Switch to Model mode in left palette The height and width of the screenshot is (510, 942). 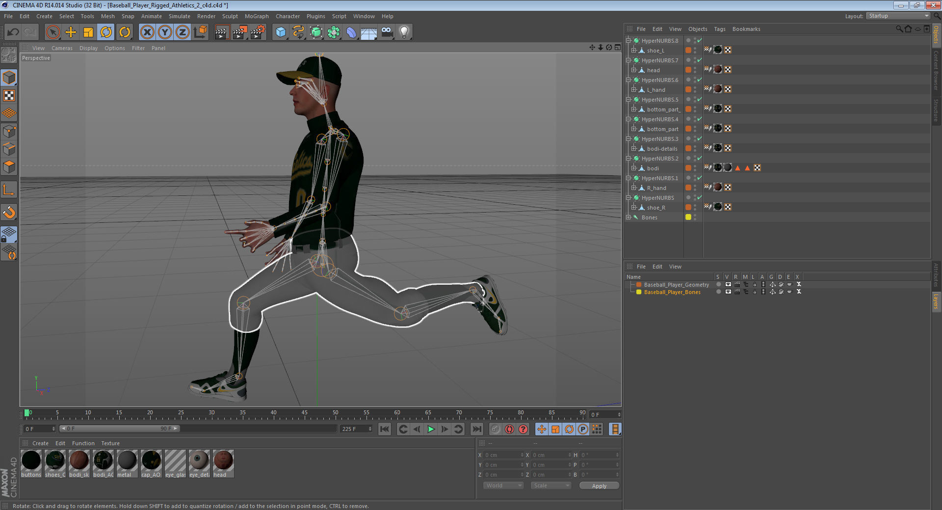(9, 78)
